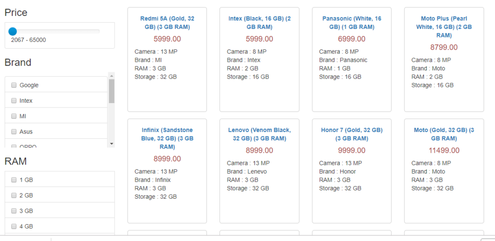Enable the 4 GB RAM filter
This screenshot has width=495, height=241.
click(14, 226)
